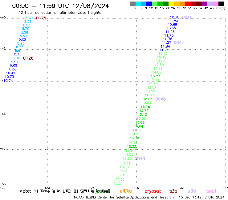
Task: Click the latitude axis label -46
Action: tap(3, 114)
